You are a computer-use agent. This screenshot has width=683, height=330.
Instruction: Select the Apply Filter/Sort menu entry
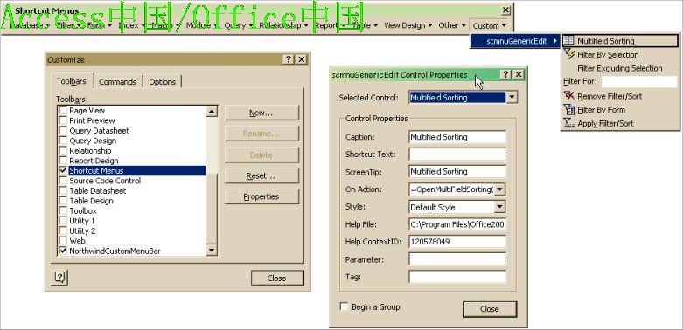620,123
